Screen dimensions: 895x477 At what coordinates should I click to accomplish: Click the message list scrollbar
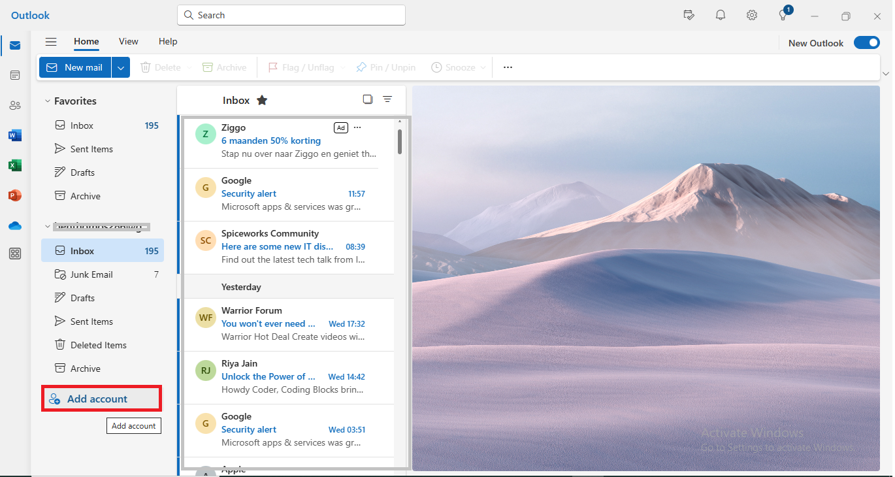tap(400, 142)
